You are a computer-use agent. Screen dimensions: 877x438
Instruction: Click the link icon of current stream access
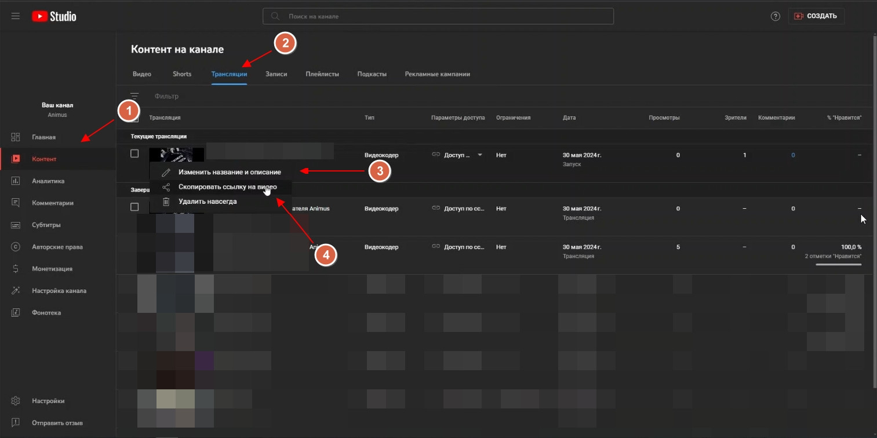click(x=436, y=155)
